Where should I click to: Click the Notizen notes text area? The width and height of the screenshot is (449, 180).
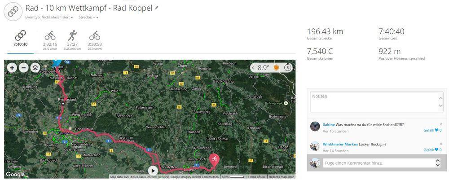coord(375,102)
